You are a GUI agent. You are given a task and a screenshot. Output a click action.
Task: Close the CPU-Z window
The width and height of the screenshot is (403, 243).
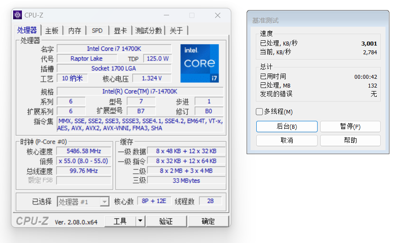pos(218,15)
